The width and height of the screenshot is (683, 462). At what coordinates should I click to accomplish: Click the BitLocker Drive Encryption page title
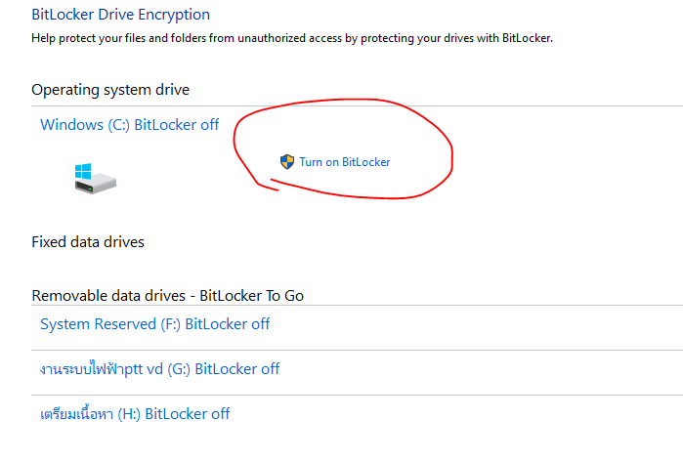[120, 15]
